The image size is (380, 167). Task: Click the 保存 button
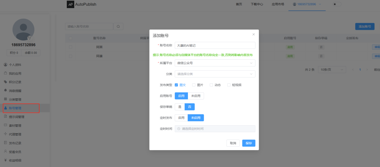point(249,143)
